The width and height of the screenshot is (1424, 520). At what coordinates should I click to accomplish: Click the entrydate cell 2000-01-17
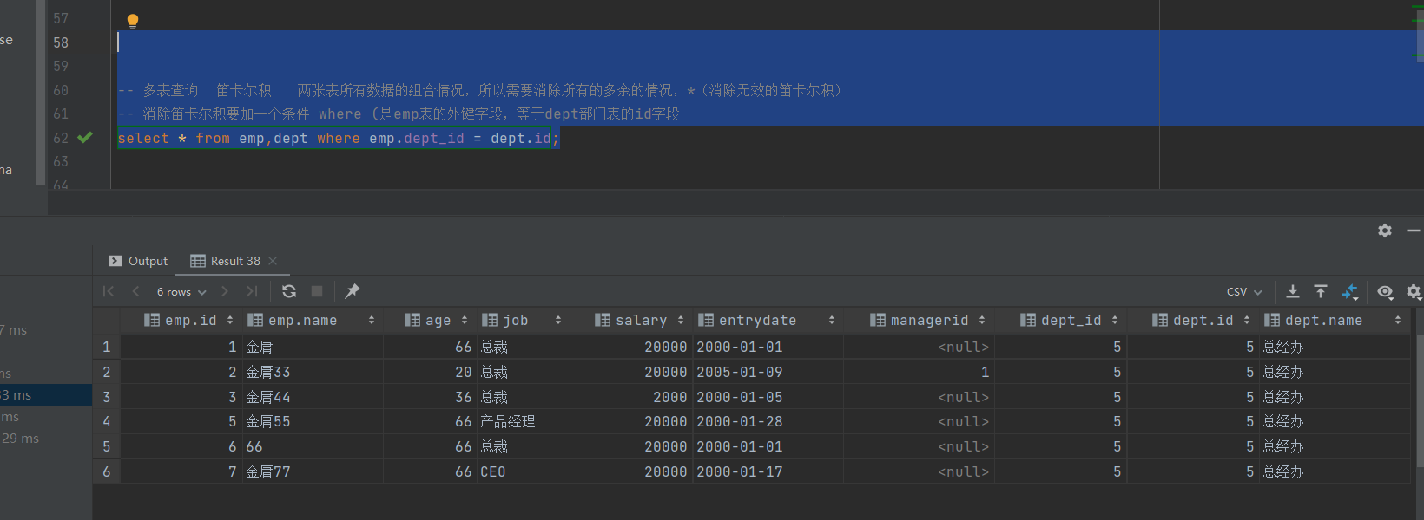click(768, 471)
